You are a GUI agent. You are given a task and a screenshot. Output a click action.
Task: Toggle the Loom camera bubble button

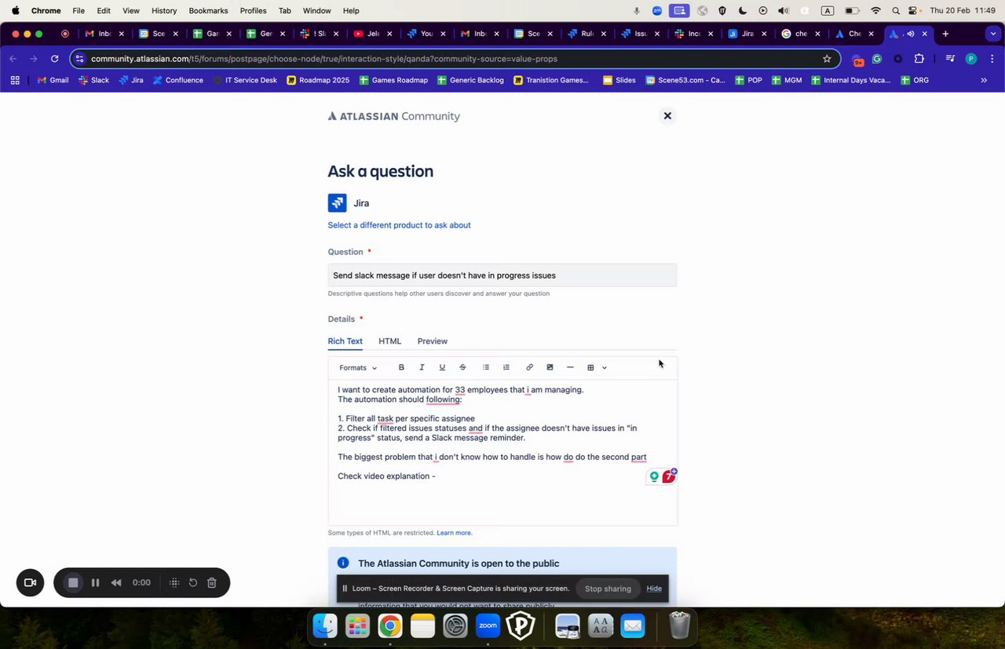point(31,582)
